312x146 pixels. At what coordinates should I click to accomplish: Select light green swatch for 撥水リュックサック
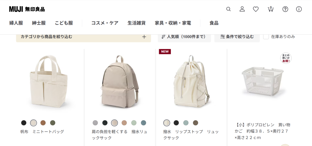click(134, 123)
